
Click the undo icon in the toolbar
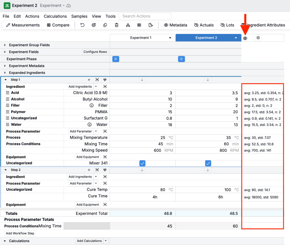coord(82,25)
